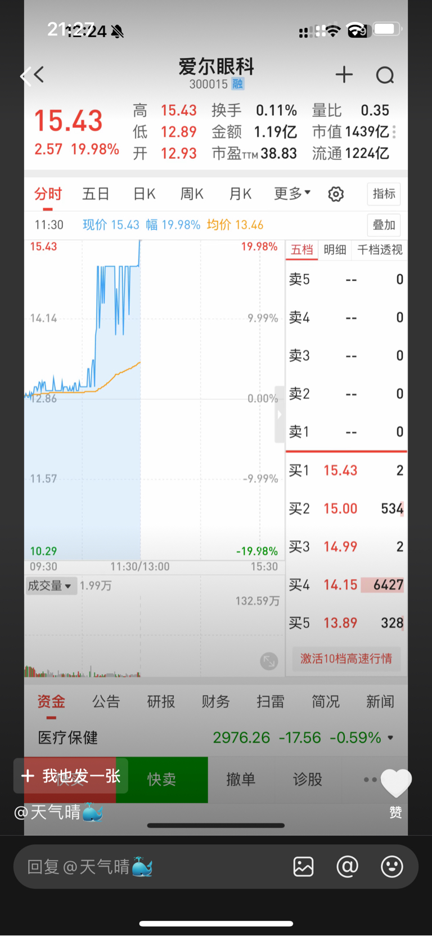Image resolution: width=432 pixels, height=936 pixels.
Task: Activate 激活10档高速行情 link
Action: coord(346,659)
